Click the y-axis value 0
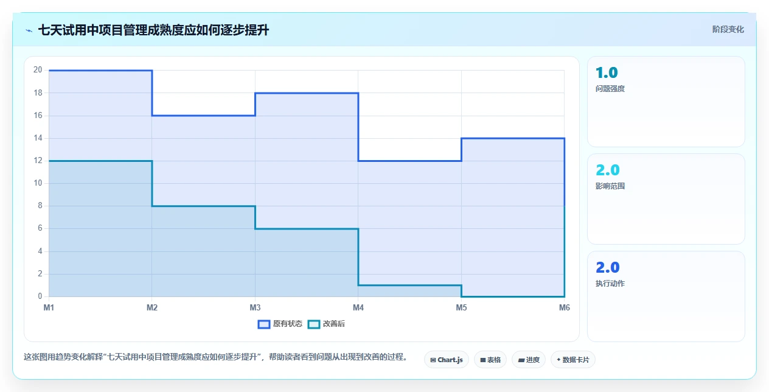 (40, 296)
